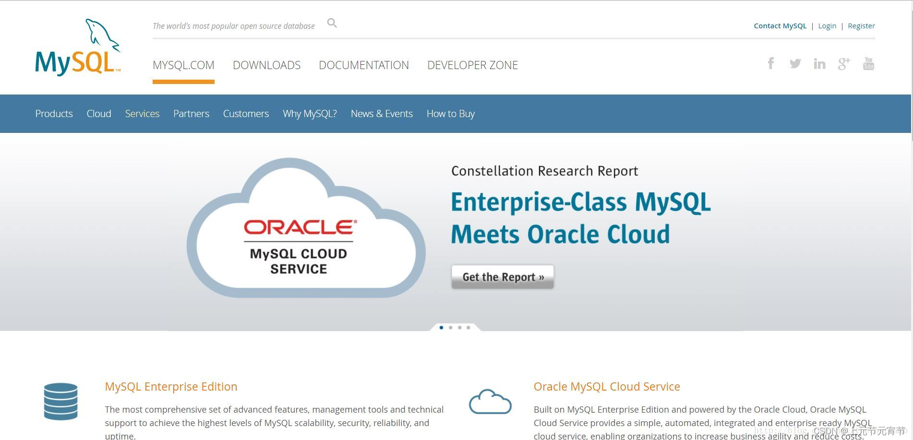
Task: Click the cloud icon beside Oracle MySQL Cloud Service
Action: click(x=491, y=403)
